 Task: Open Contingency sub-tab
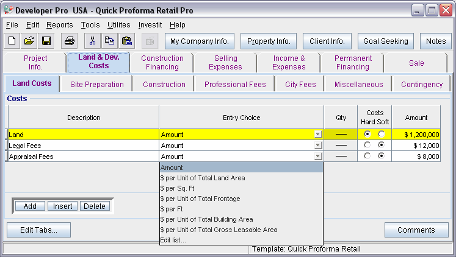point(422,85)
